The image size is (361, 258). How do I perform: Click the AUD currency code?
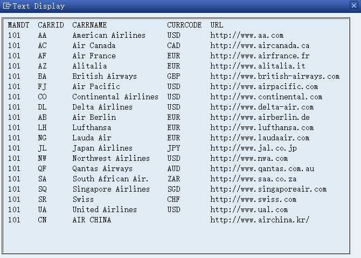pyautogui.click(x=173, y=168)
